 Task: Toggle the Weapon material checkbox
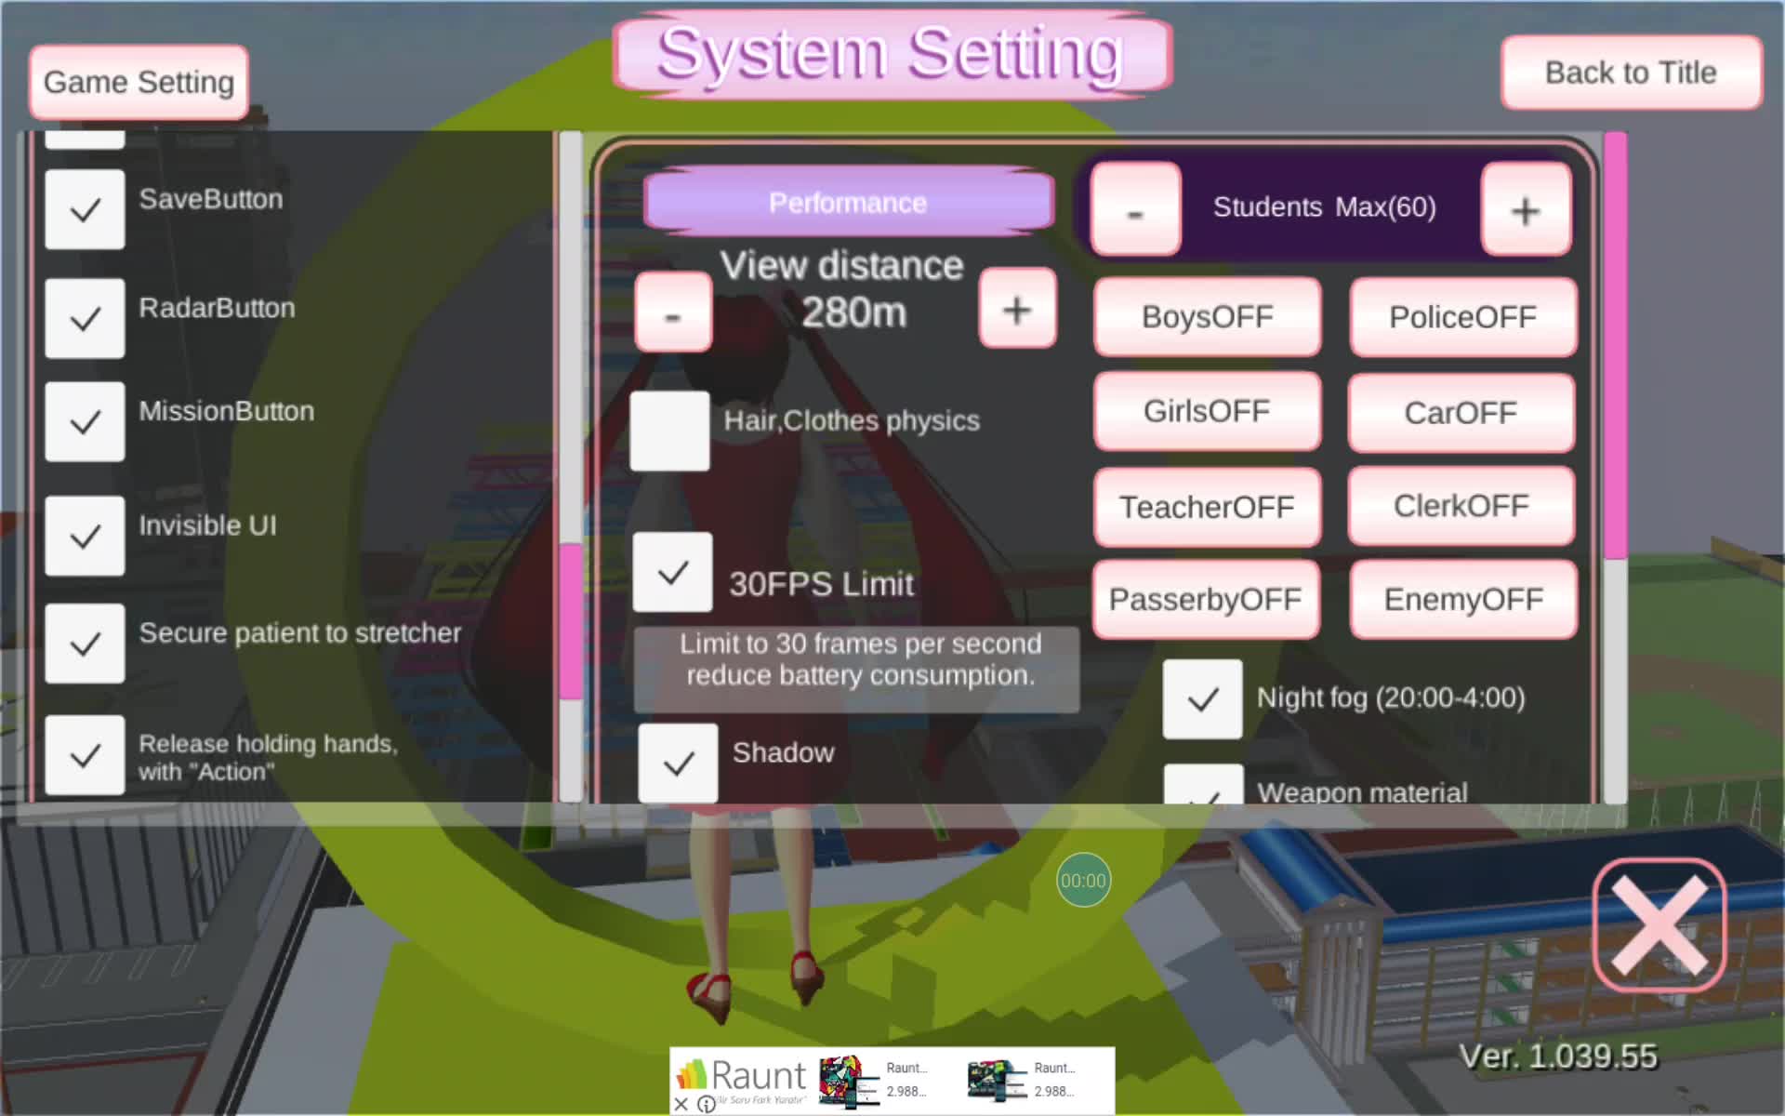click(x=1202, y=784)
